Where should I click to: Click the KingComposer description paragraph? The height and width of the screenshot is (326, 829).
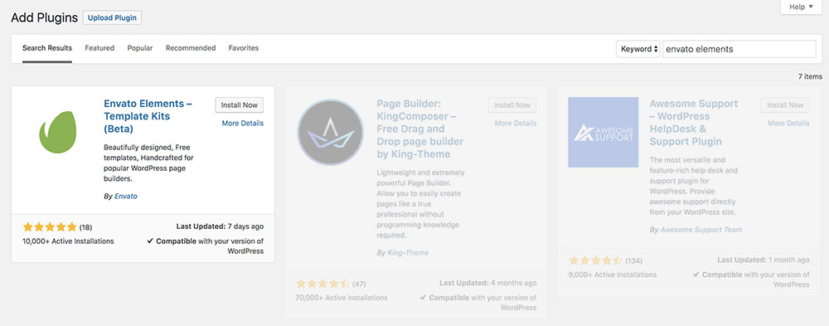point(420,204)
